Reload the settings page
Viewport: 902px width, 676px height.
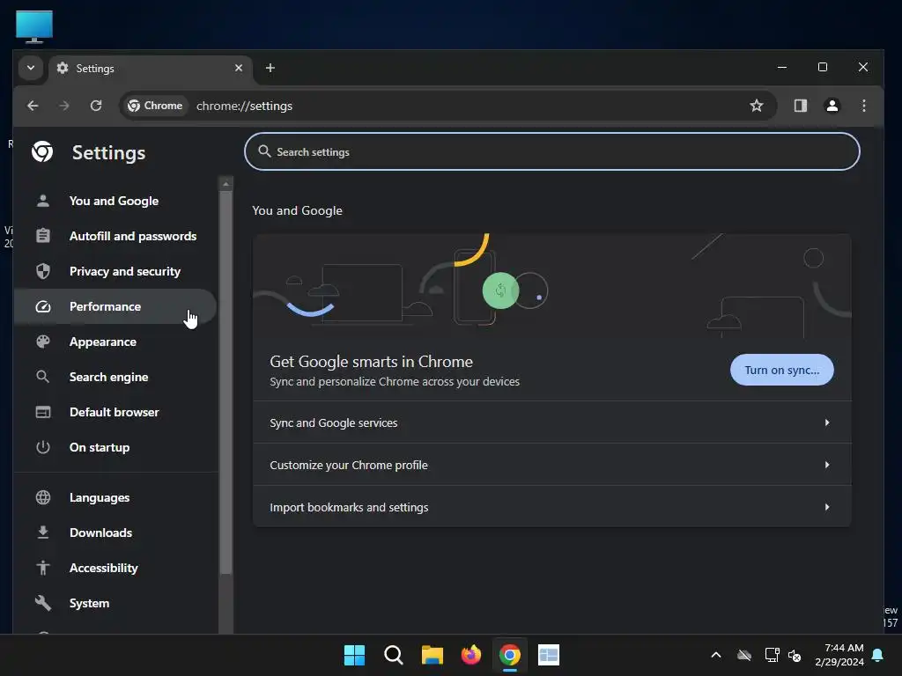tap(96, 106)
